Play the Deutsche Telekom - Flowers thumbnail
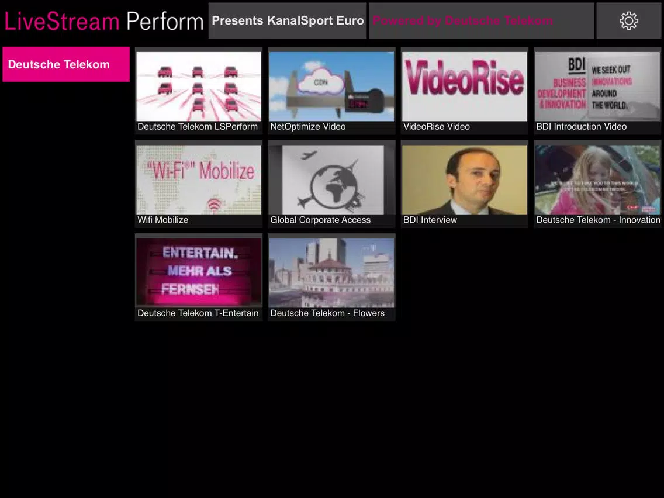 pos(331,273)
